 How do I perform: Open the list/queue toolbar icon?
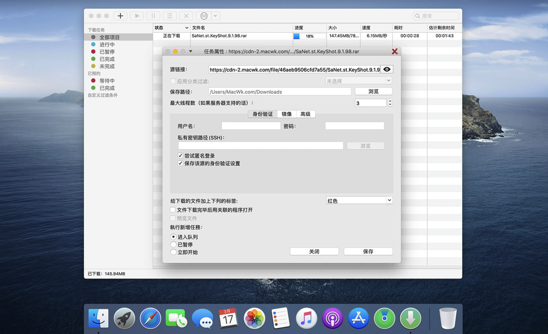click(x=170, y=16)
